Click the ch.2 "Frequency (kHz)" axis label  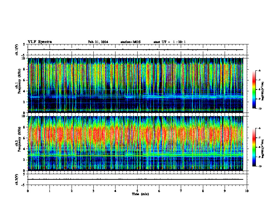pyautogui.click(x=20, y=140)
